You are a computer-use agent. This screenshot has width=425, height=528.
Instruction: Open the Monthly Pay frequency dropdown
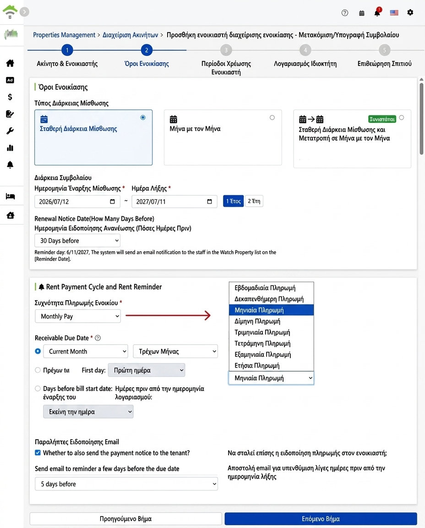pyautogui.click(x=78, y=316)
